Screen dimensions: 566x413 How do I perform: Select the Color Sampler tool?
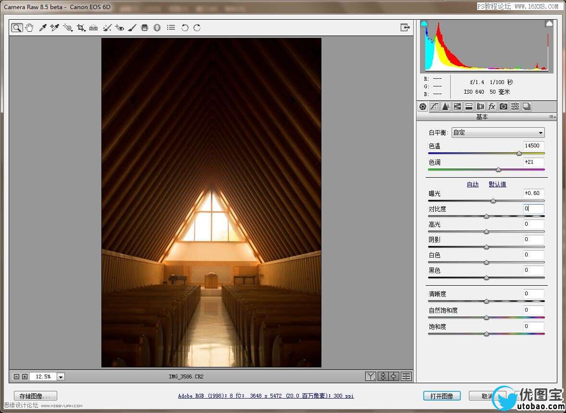point(54,28)
